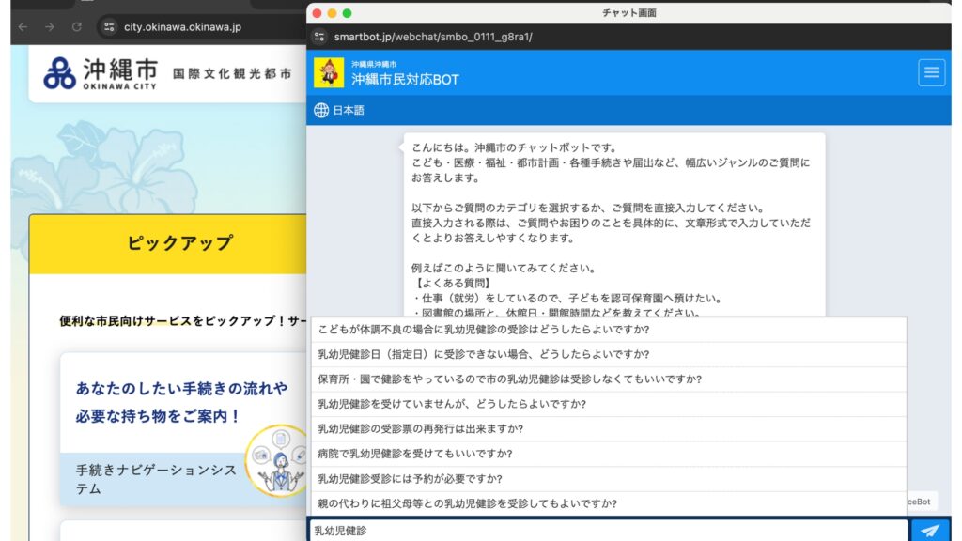Image resolution: width=962 pixels, height=541 pixels.
Task: Click the Okinawa City flower logo
Action: click(x=60, y=71)
